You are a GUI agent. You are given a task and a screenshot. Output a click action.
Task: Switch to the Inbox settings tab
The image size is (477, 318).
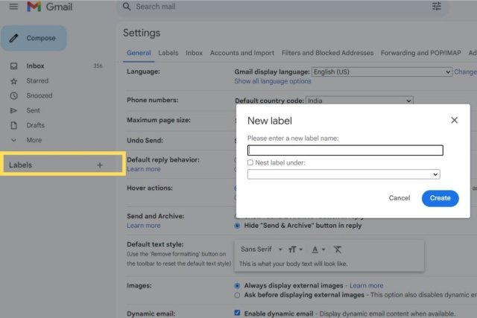point(194,53)
